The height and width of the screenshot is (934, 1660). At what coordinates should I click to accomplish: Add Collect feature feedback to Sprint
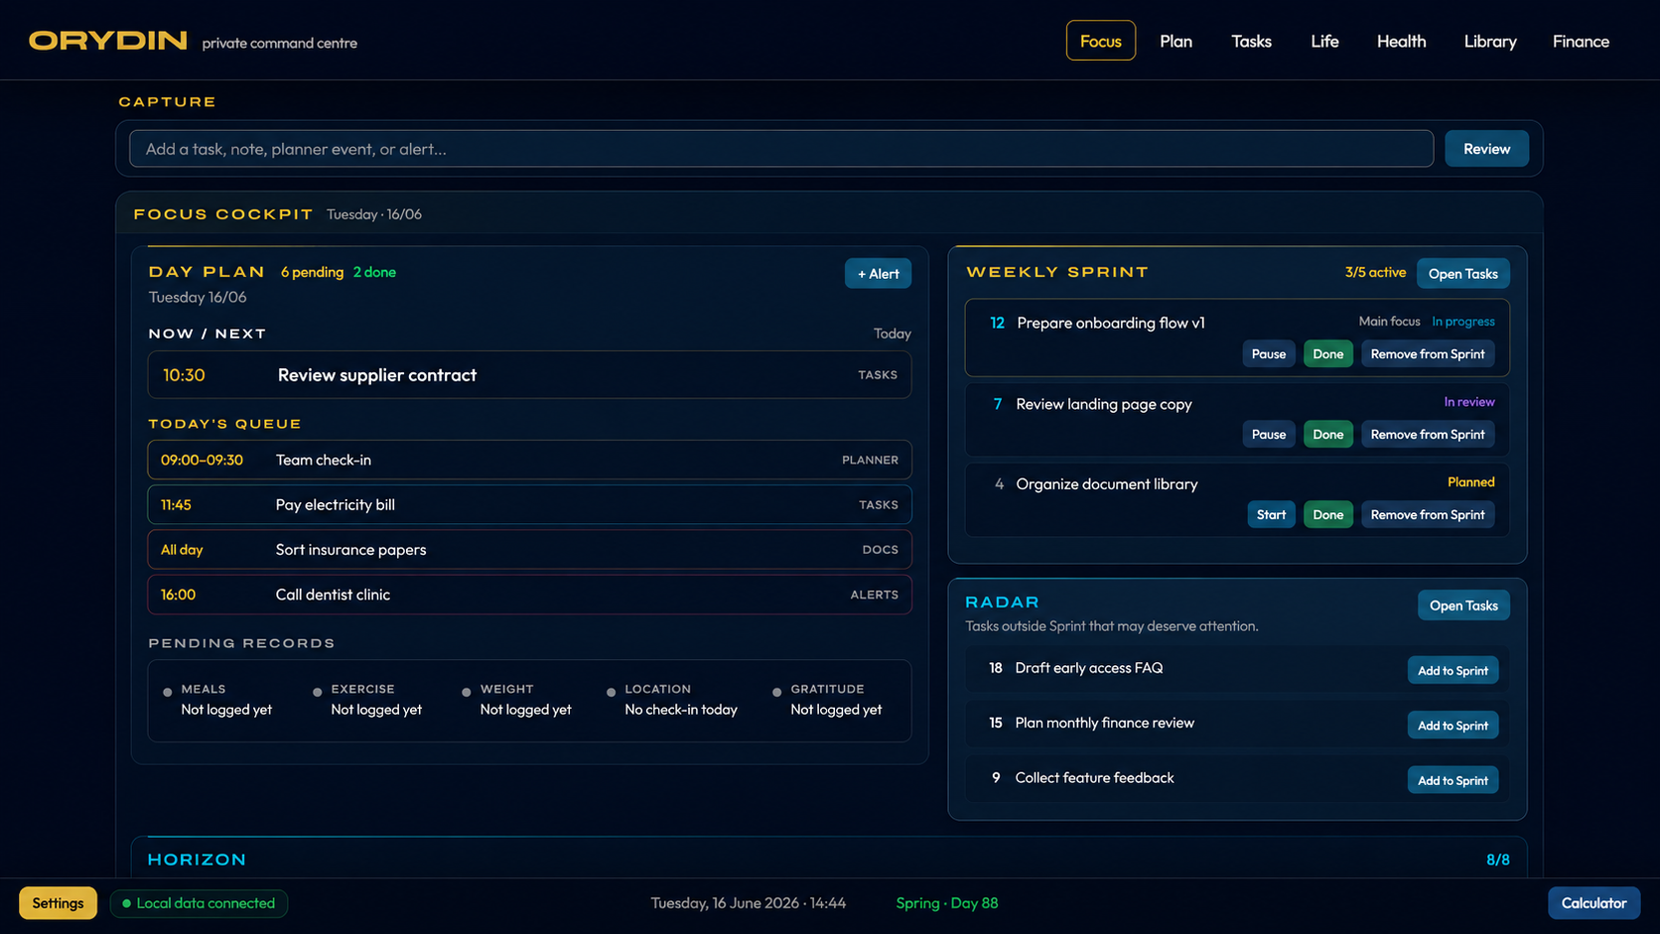[1452, 780]
